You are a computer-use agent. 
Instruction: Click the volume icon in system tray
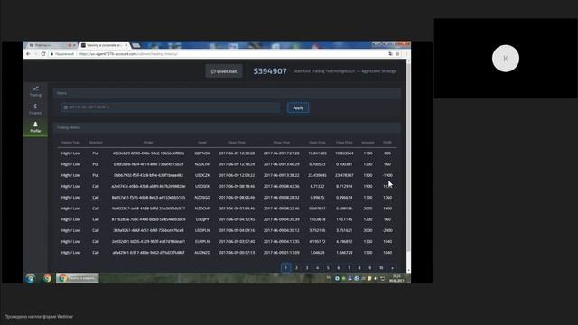[x=376, y=279]
